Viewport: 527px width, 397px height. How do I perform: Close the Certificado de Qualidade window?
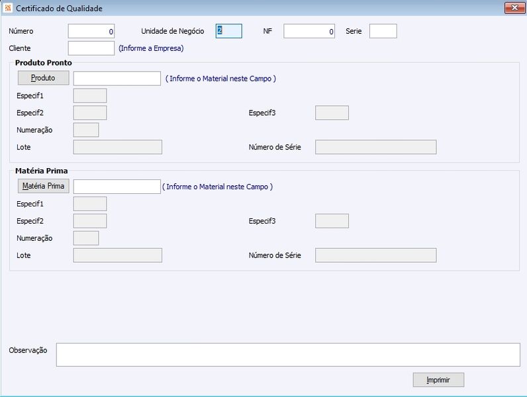pyautogui.click(x=514, y=8)
